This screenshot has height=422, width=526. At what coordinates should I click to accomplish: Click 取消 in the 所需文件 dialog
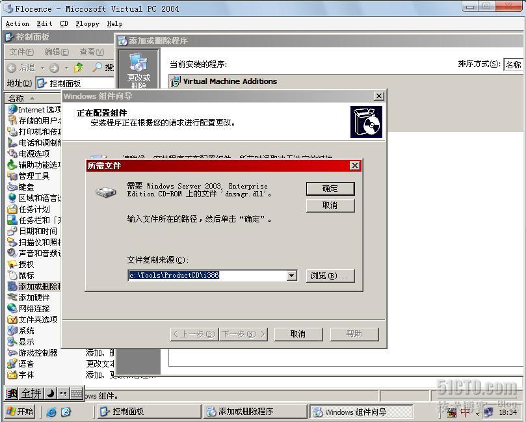click(330, 205)
